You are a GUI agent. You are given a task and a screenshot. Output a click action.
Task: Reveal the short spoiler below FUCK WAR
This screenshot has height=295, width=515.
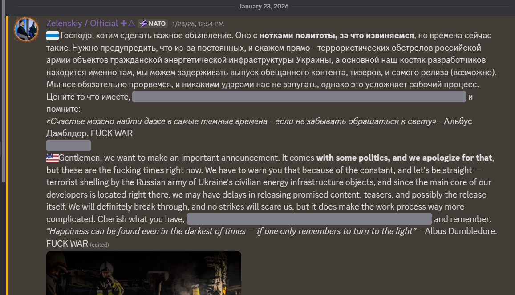(68, 145)
